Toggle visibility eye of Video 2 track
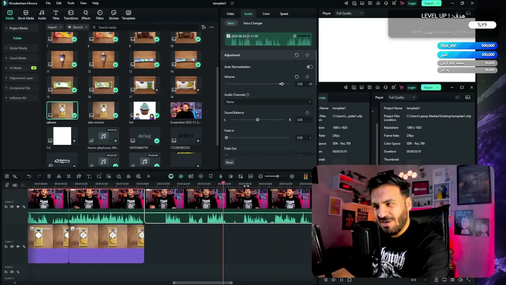The image size is (506, 285). click(17, 207)
